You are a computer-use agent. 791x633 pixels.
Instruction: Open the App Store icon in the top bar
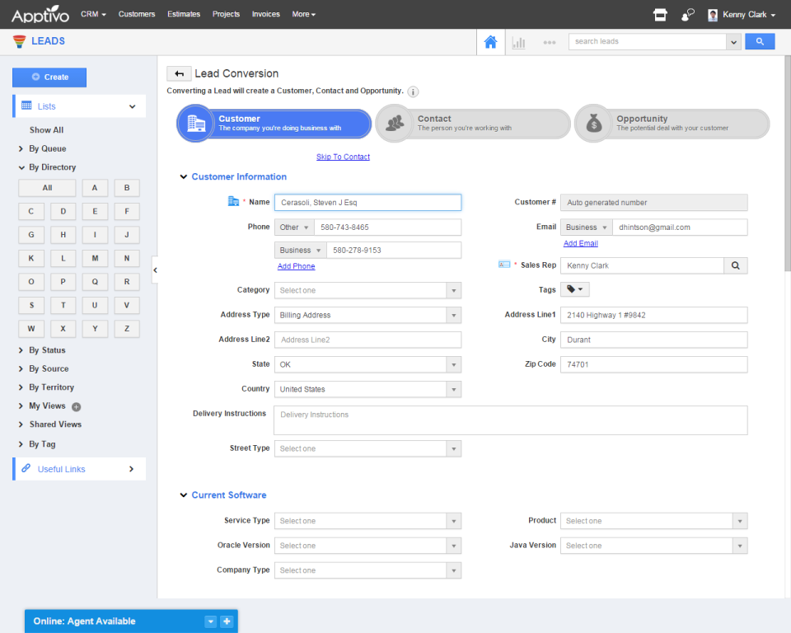(x=659, y=13)
